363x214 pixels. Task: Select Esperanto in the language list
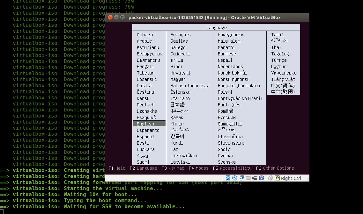click(148, 130)
